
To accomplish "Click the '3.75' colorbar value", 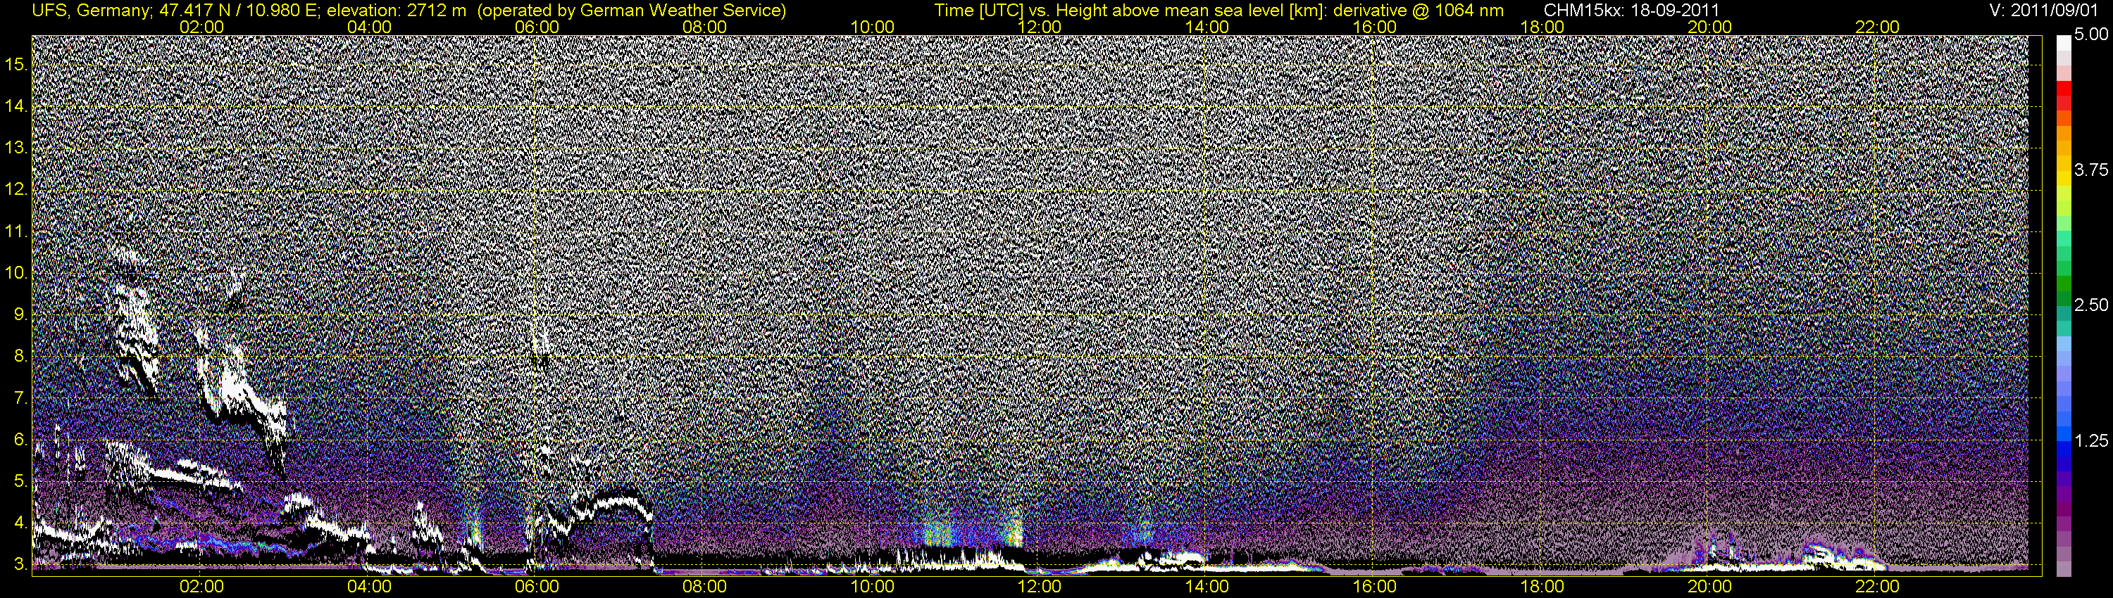I will (x=2091, y=170).
